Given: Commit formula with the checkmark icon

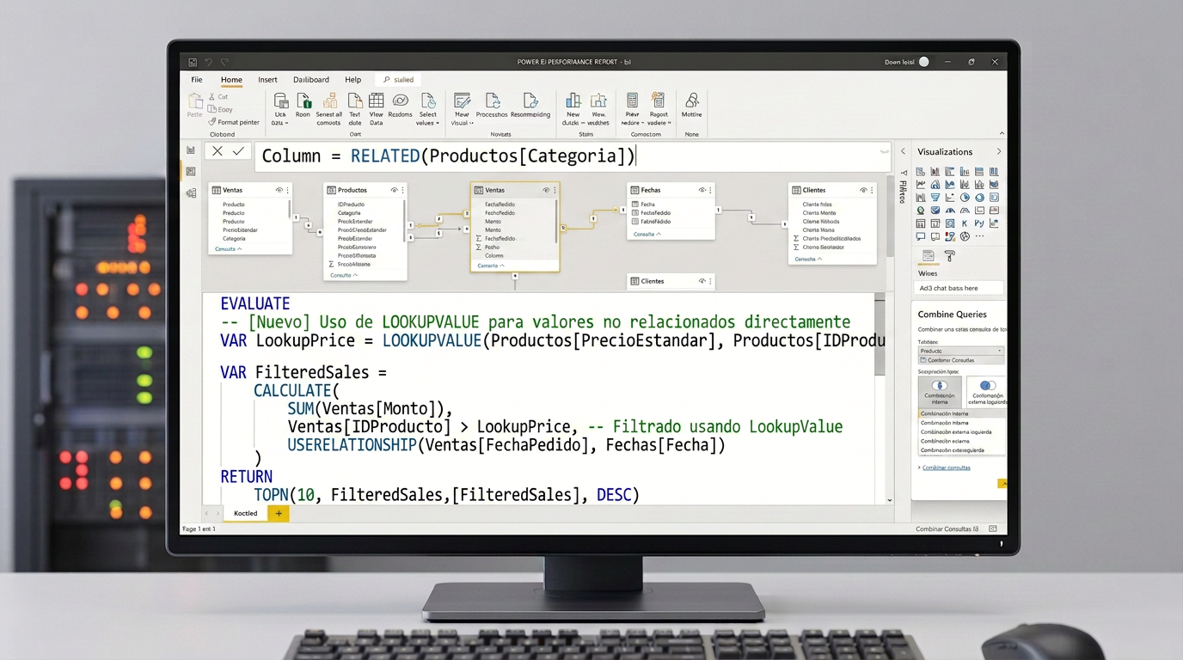Looking at the screenshot, I should pos(238,151).
